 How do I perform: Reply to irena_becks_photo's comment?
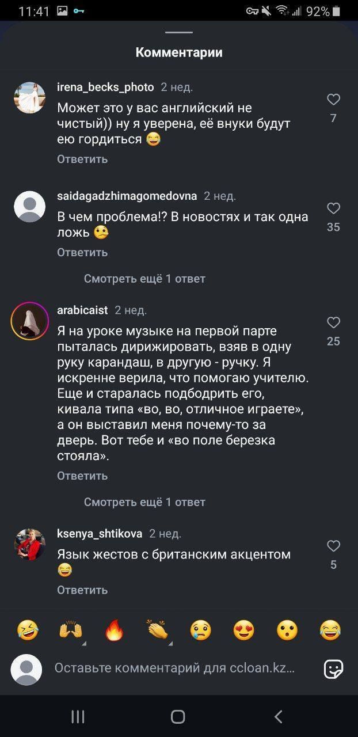82,159
